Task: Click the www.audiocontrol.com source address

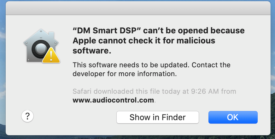Action: pyautogui.click(x=113, y=100)
